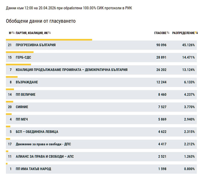Select the ПРОГРЕСИВНА БЪЛГАРИЯ party name
The width and height of the screenshot is (202, 175).
point(36,45)
